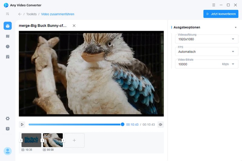The image size is (242, 161).
Task: Click the 10:35 clip duration label
Action: [x=29, y=150]
